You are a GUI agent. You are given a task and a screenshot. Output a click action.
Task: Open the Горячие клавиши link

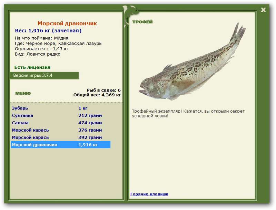(x=149, y=194)
